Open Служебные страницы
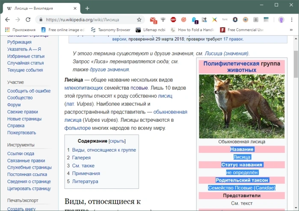299x211 pixels. coord(30,167)
